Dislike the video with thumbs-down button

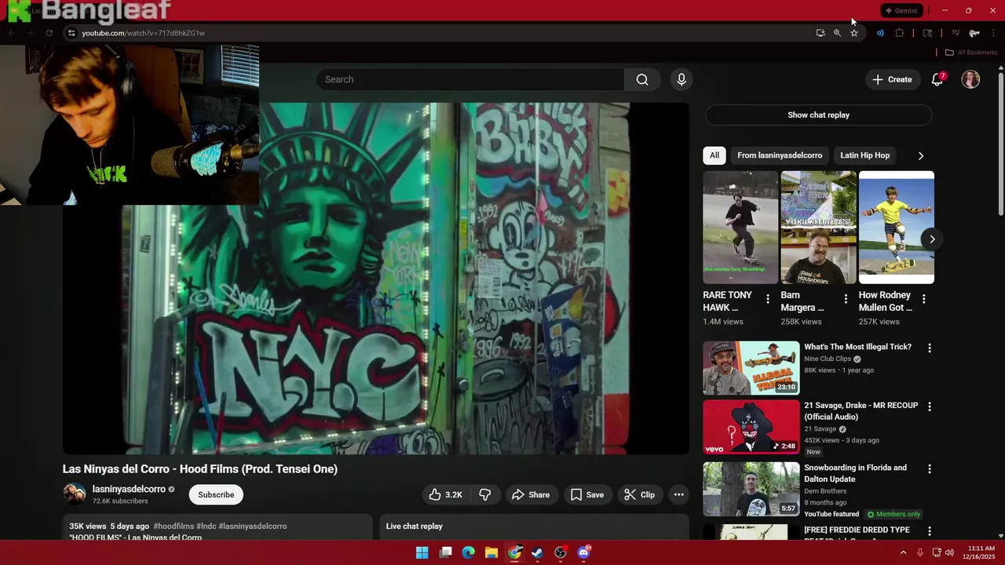pos(485,494)
